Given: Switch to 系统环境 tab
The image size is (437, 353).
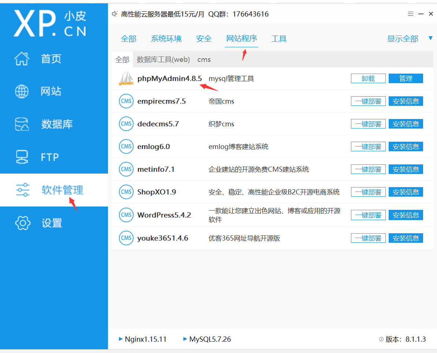Looking at the screenshot, I should tap(166, 39).
